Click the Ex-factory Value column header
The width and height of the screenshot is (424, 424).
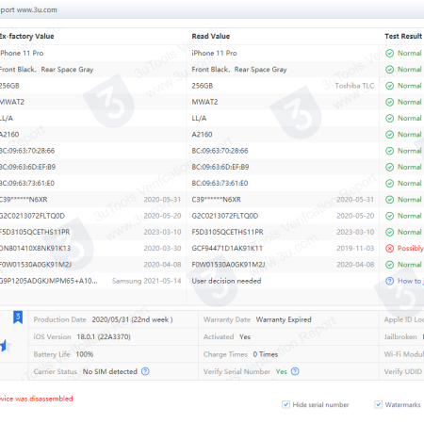click(x=26, y=36)
